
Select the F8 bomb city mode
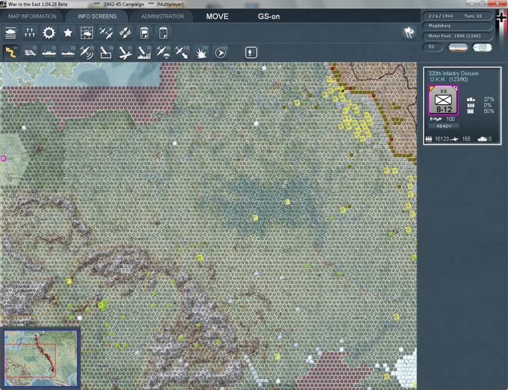tap(144, 53)
